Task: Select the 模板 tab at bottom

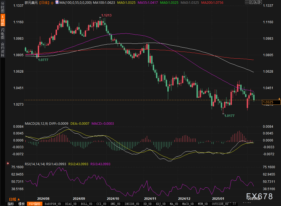Action: (x=22, y=204)
